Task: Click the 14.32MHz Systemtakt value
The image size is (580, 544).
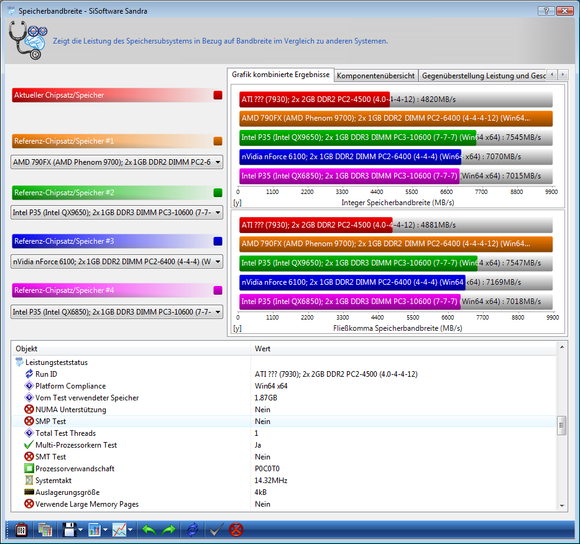Action: click(x=271, y=481)
